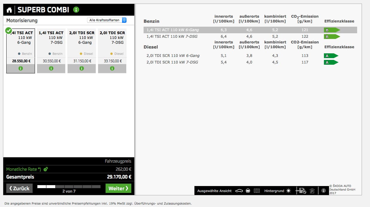The height and width of the screenshot is (207, 370).
Task: Click efficiency class B badge for 6-Gang petrol
Action: [x=332, y=30]
